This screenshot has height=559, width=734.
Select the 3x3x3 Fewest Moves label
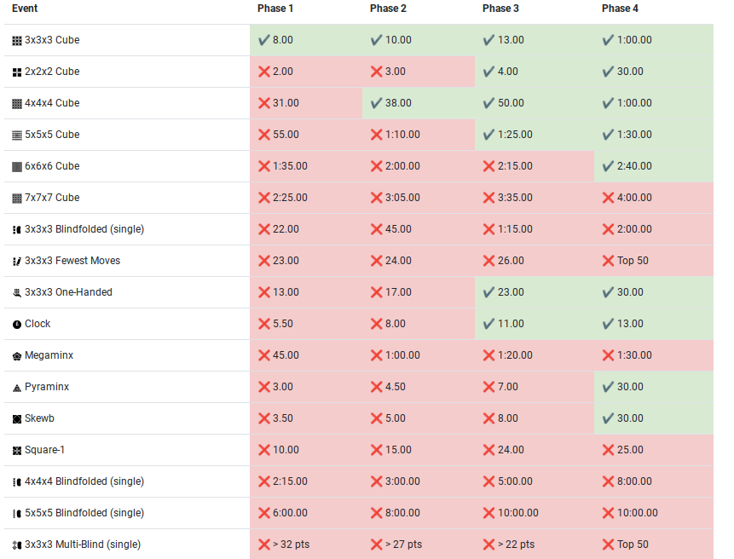[72, 261]
